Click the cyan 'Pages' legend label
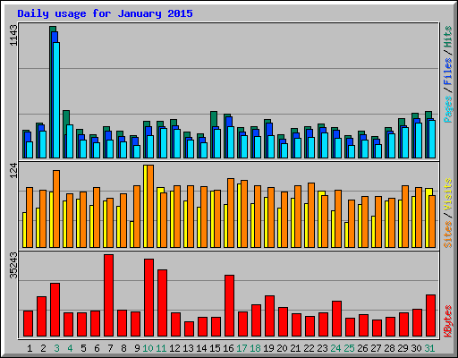458x358 pixels. 447,109
